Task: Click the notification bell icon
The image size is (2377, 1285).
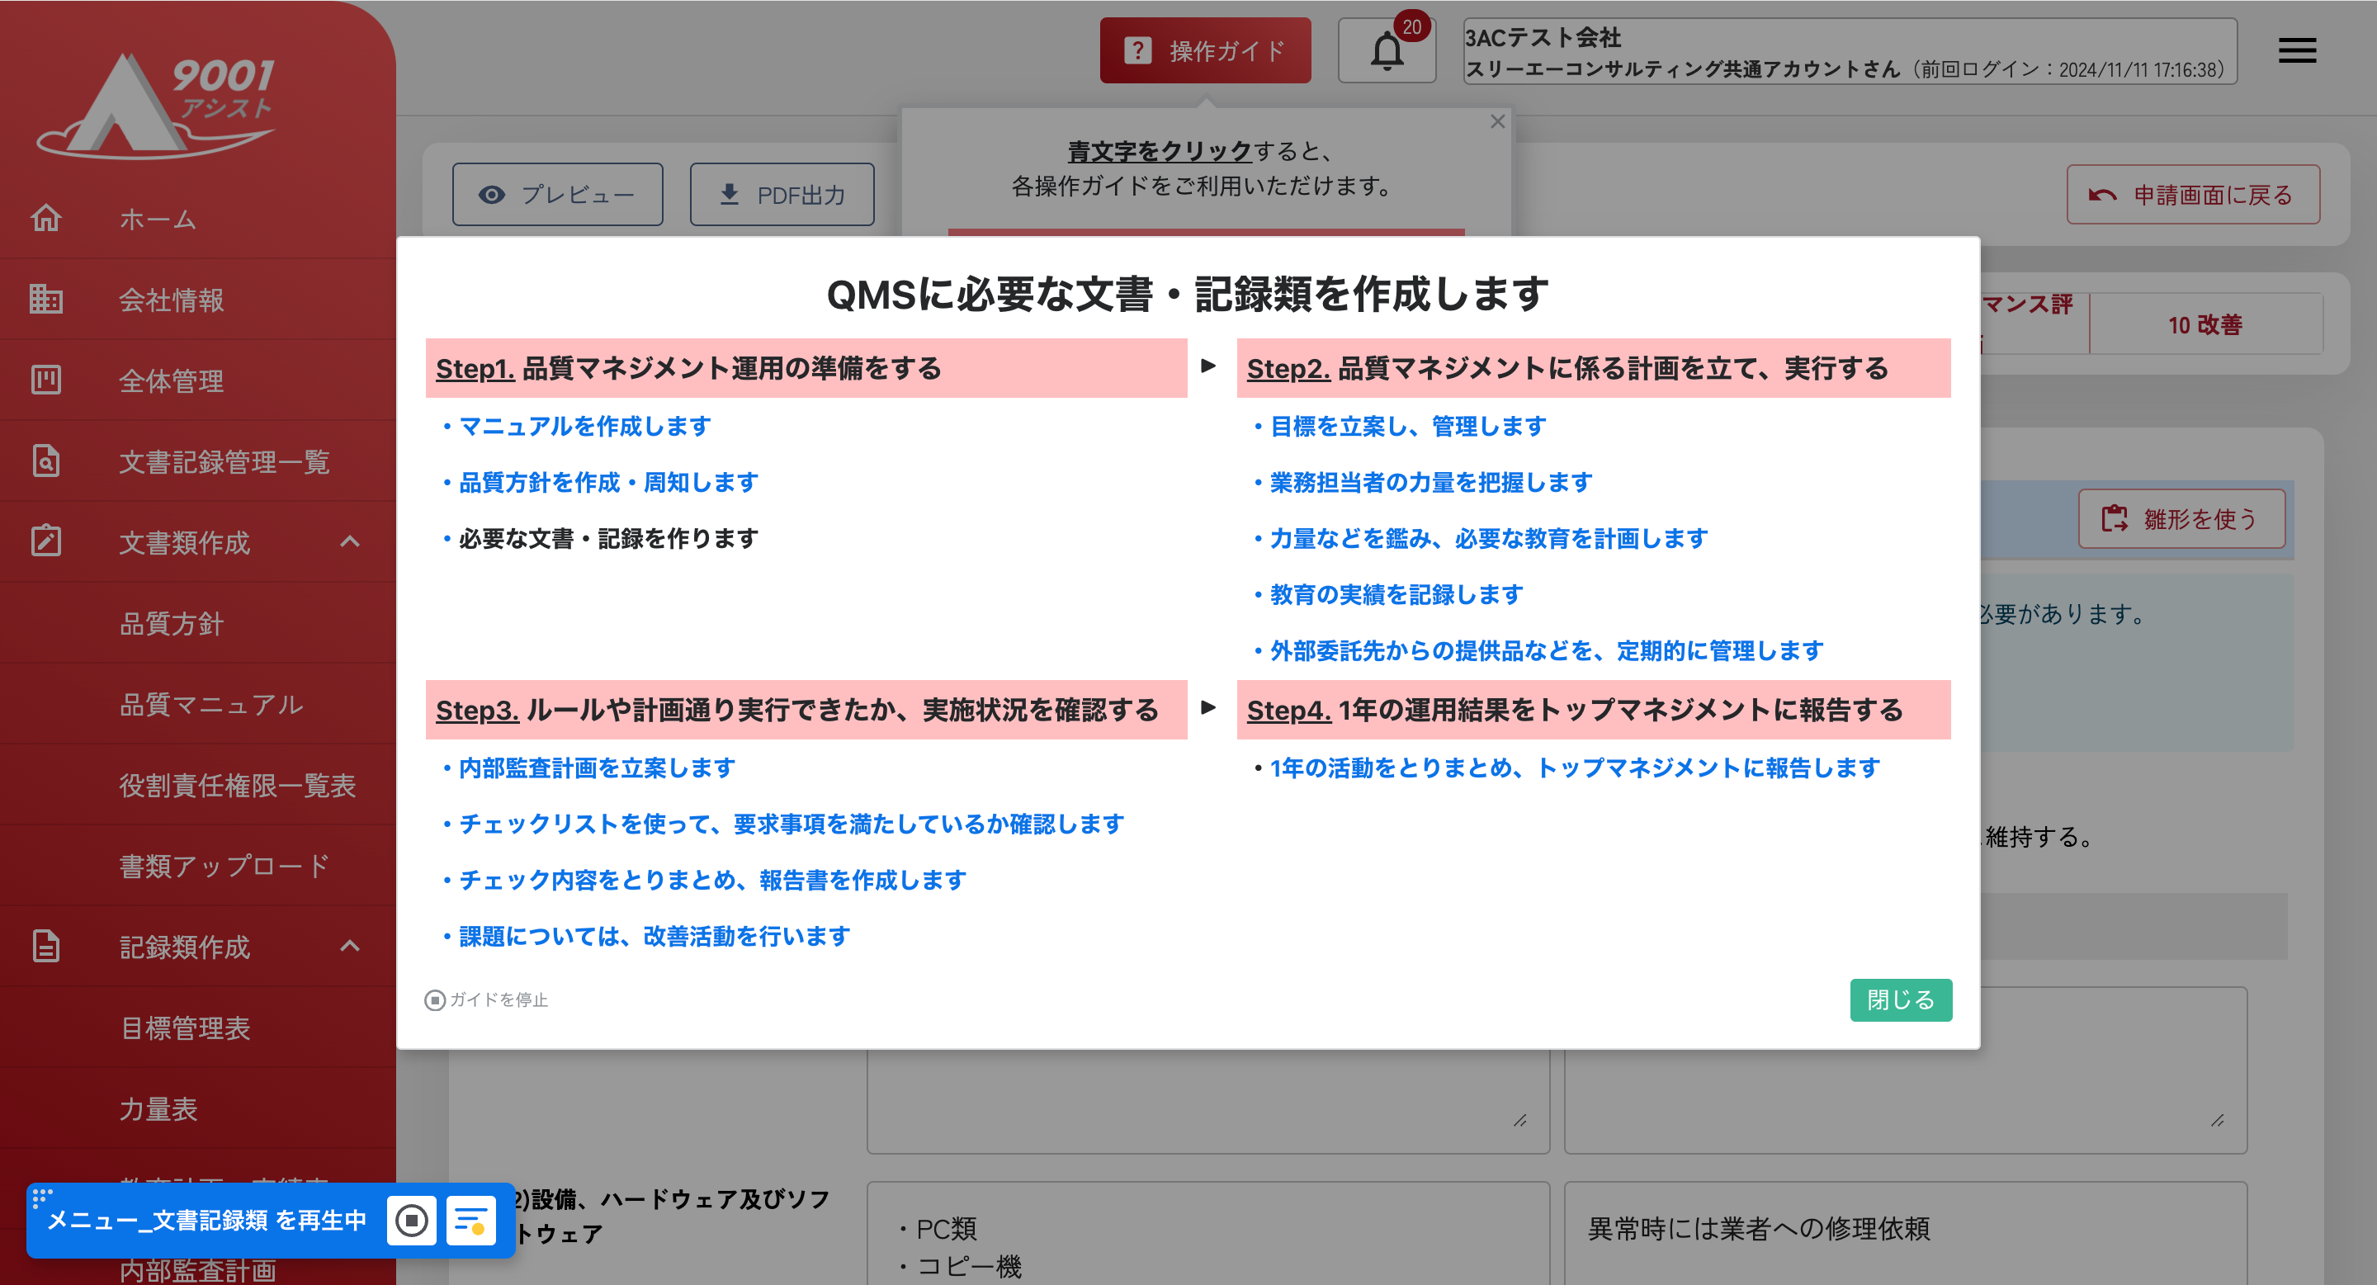Action: click(x=1386, y=50)
